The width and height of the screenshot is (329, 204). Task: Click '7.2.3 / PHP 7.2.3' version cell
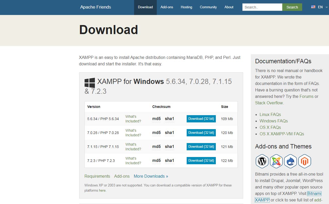[101, 161]
